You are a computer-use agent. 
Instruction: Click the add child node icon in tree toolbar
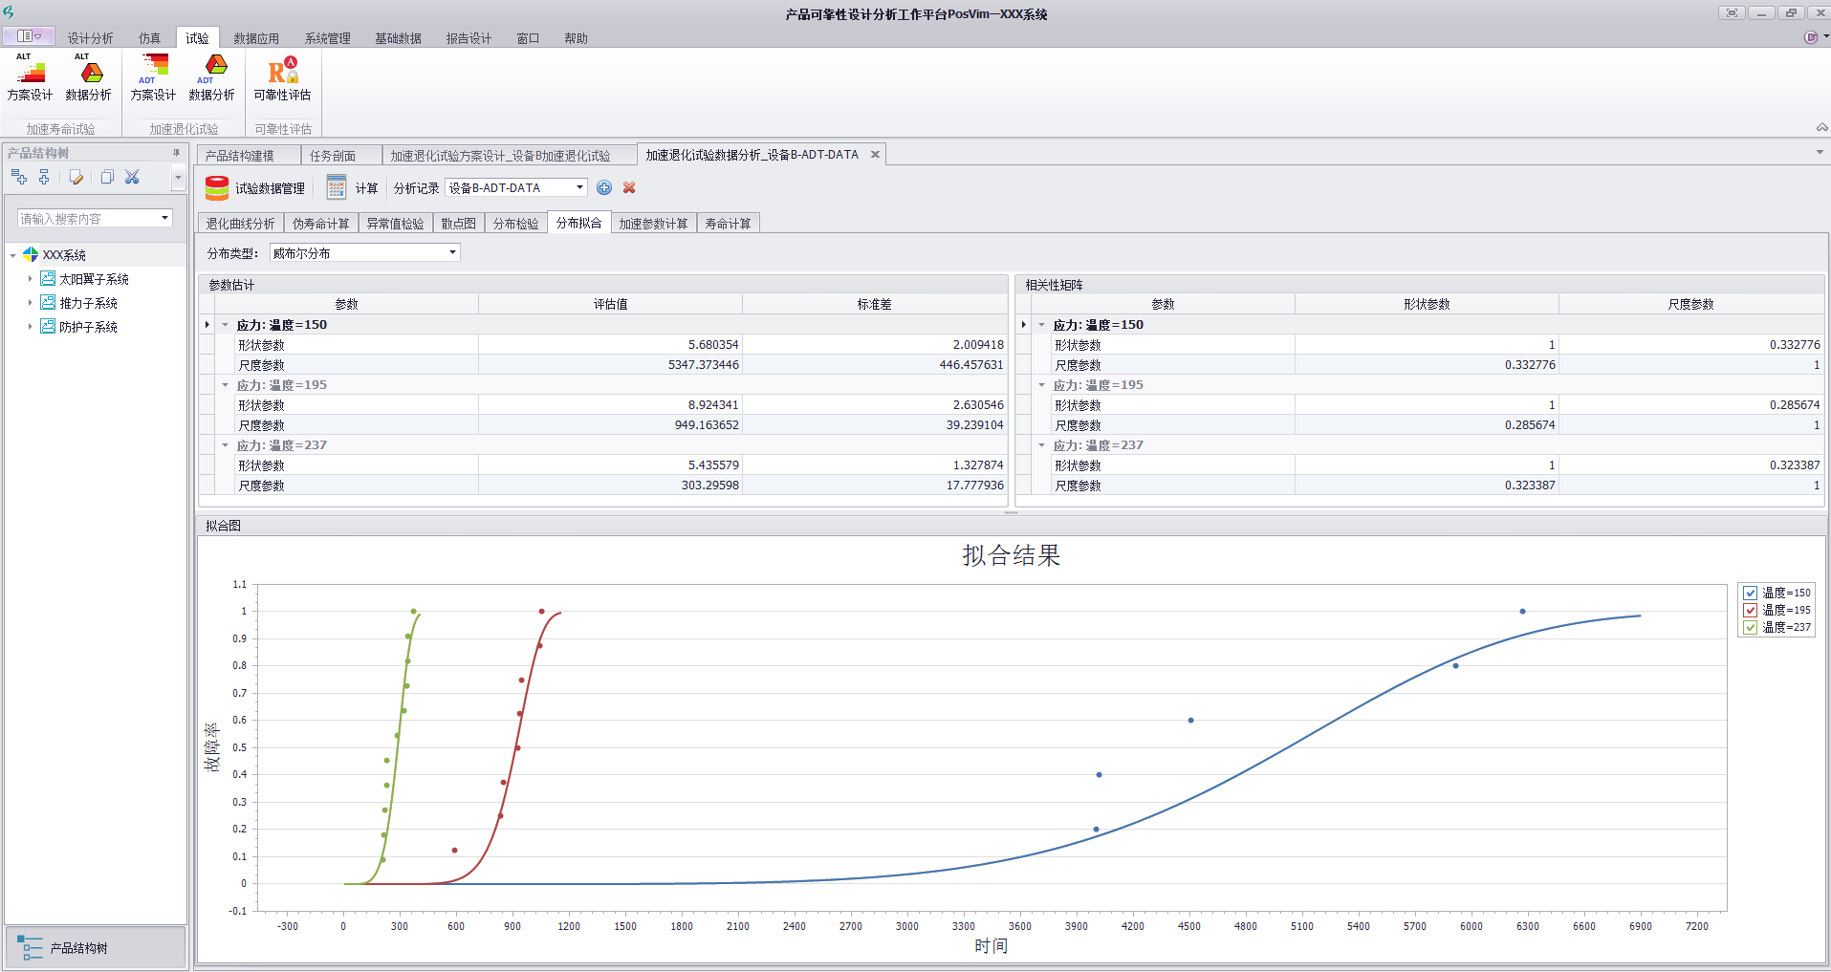pos(44,177)
